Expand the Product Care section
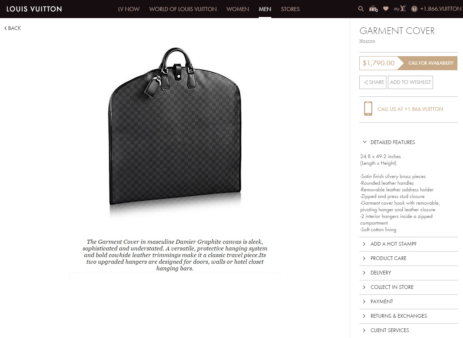The image size is (463, 338). tap(408, 258)
